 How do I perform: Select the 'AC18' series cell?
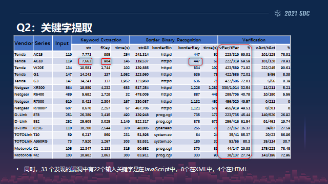(38, 61)
